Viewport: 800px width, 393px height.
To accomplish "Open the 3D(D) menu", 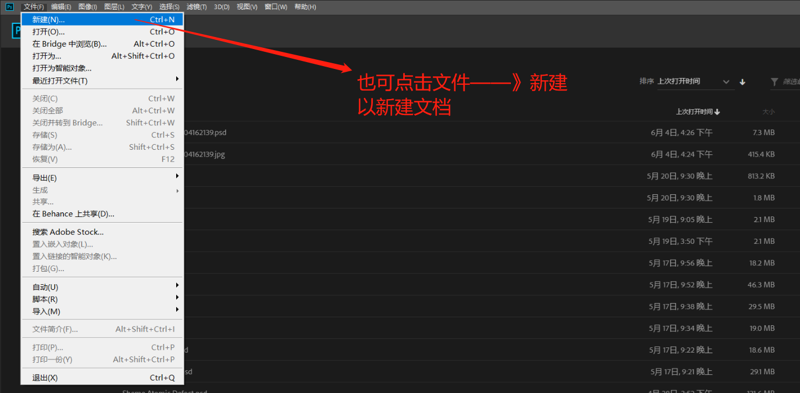I will click(x=222, y=7).
